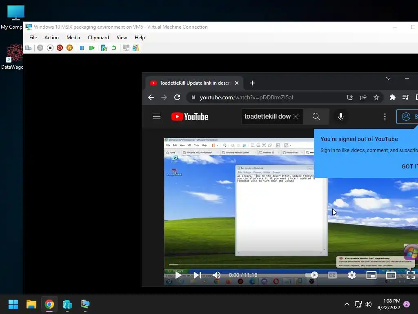418x314 pixels.
Task: Open the Windows Start menu
Action: (13, 304)
